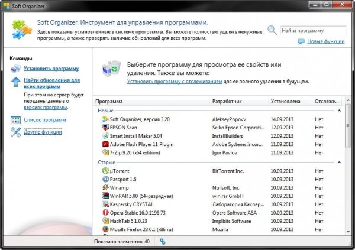Click the BitTorrent Inc. developer cell
Screen dimensions: 355x250
228,171
